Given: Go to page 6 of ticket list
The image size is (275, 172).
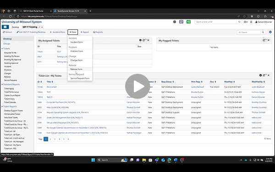Looking at the screenshot, I should [x=68, y=139].
